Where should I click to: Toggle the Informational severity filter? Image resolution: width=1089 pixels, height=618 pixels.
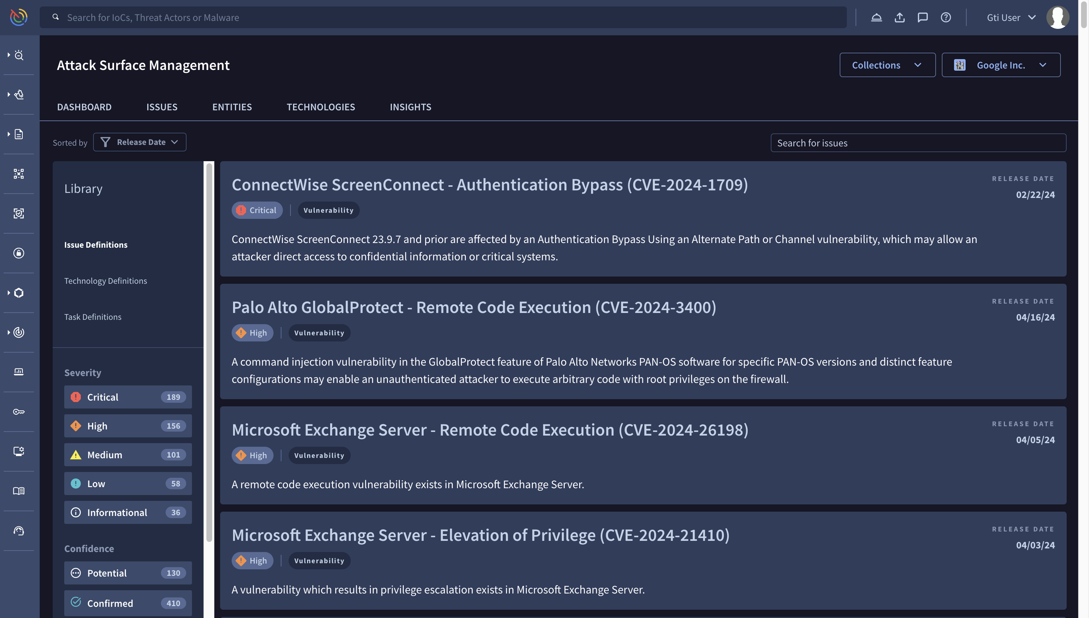point(128,512)
